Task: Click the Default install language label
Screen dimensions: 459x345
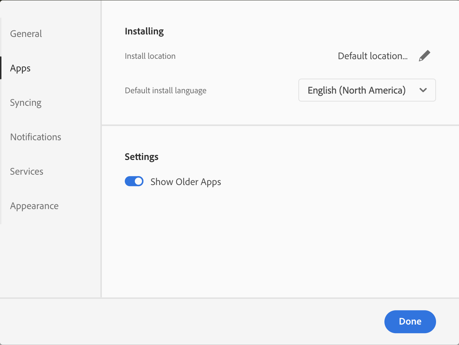Action: [165, 90]
